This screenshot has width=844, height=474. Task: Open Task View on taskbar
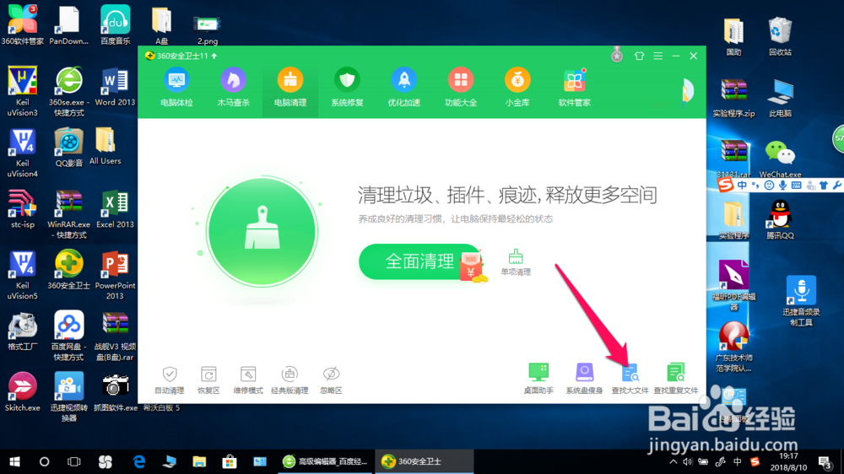tap(74, 461)
